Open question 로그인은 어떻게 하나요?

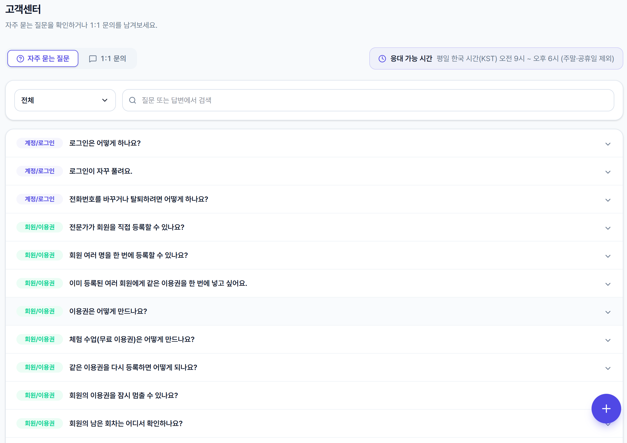click(x=314, y=143)
